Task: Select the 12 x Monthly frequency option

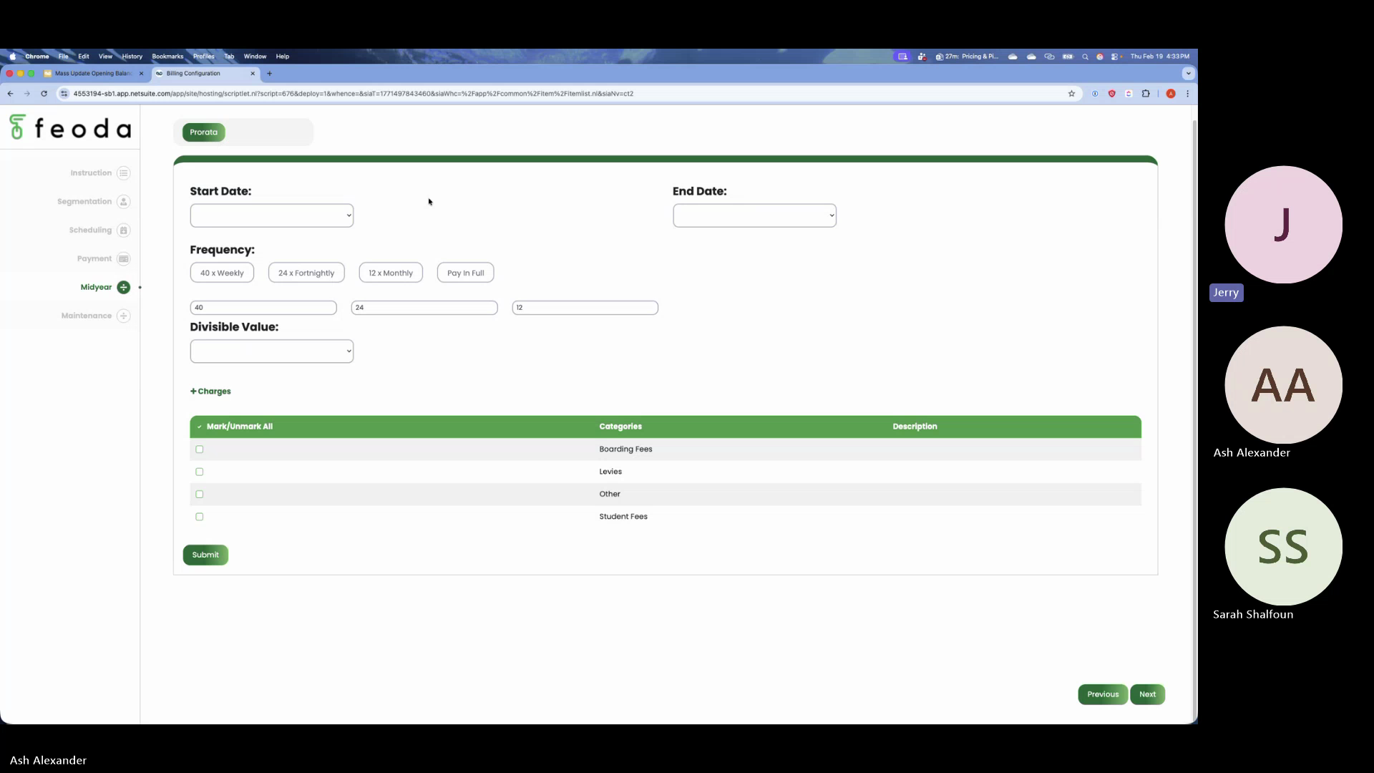Action: [x=391, y=273]
